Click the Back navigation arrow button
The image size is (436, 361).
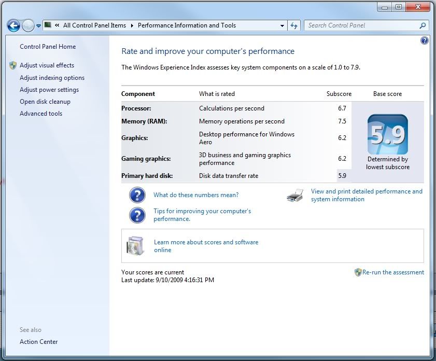(x=13, y=25)
